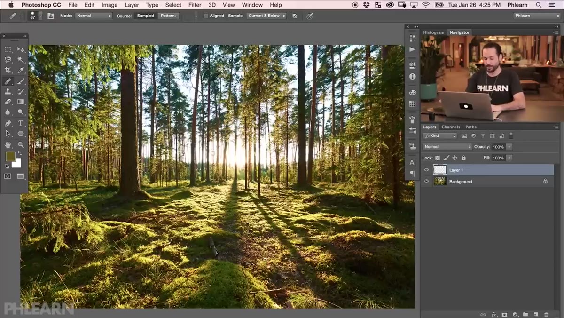
Task: Open the Opacity slider arrow
Action: pyautogui.click(x=509, y=147)
